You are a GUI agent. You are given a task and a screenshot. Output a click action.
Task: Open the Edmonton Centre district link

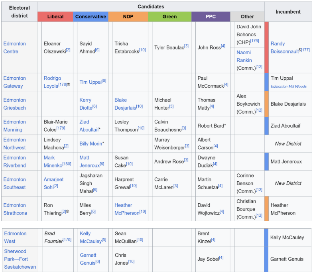click(x=15, y=47)
